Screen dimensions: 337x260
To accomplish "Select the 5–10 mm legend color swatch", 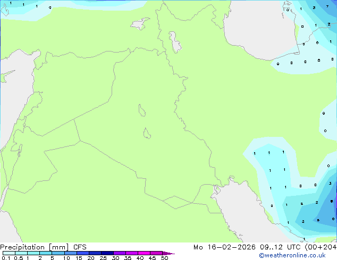I will 58,253.
